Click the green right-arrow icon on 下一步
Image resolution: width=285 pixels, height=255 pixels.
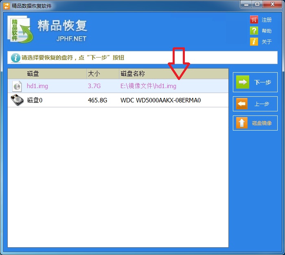pyautogui.click(x=243, y=82)
